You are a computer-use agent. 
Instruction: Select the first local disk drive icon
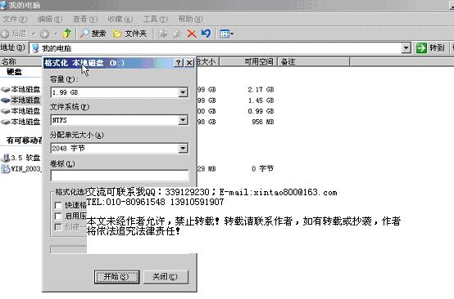click(5, 90)
